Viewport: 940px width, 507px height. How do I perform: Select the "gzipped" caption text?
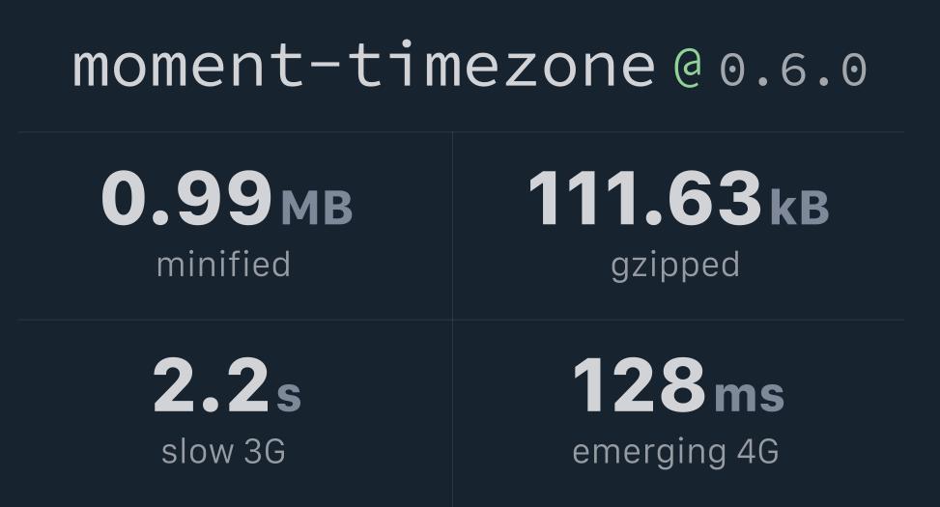[675, 265]
